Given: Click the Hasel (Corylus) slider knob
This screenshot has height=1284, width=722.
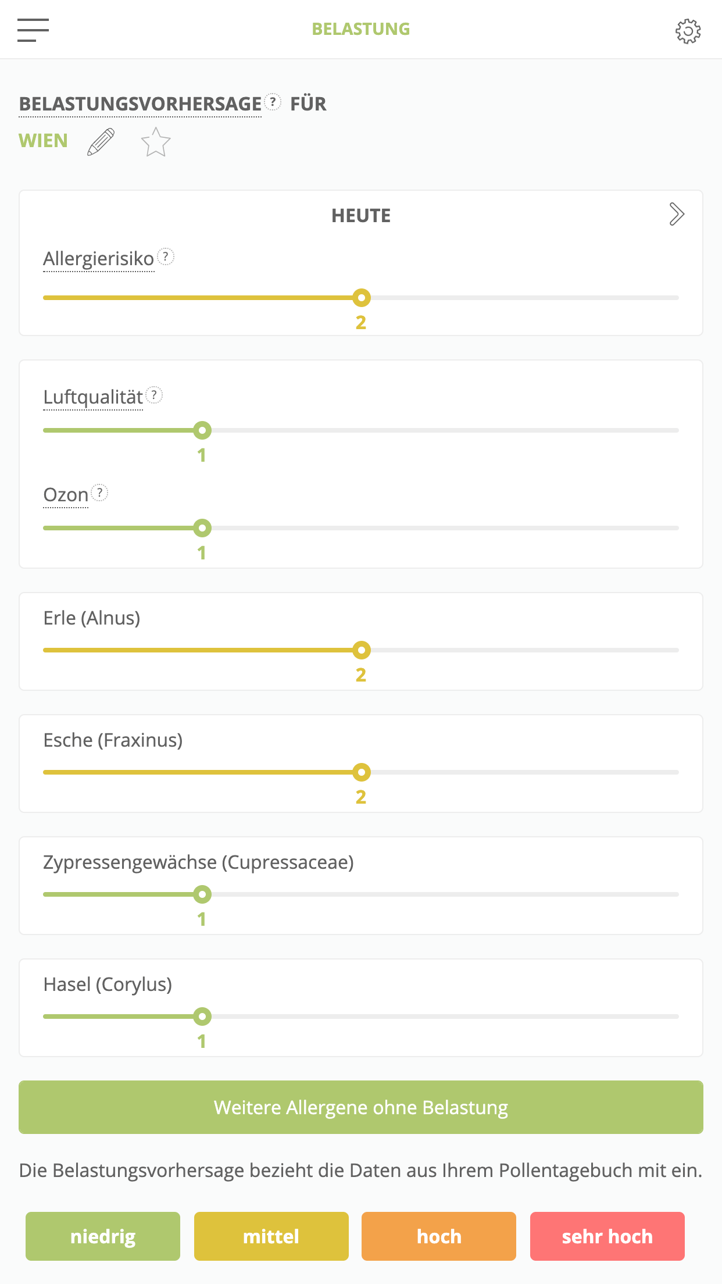Looking at the screenshot, I should pyautogui.click(x=202, y=1016).
